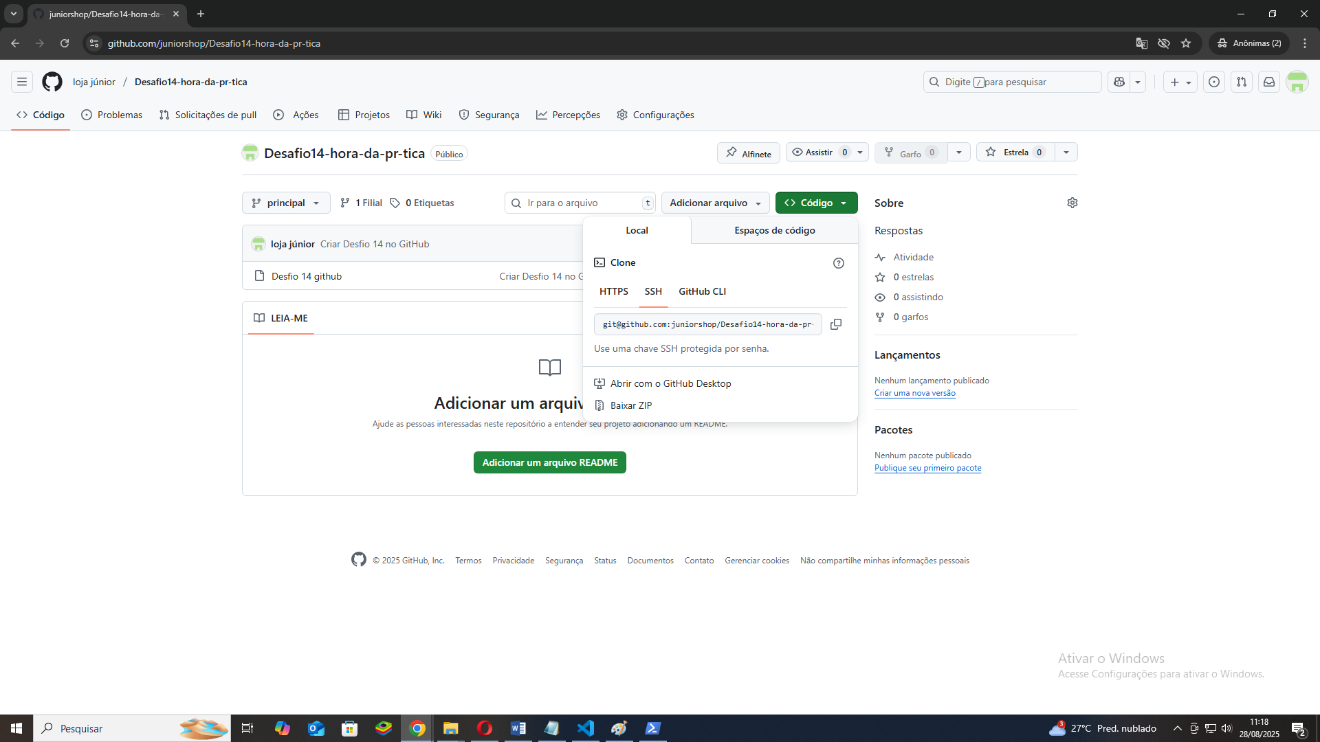Switch to Espaços de código tab
Screen dimensions: 1320x742
coord(775,230)
